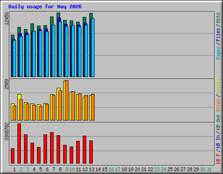Screen dimensions: 223x174
Task: Click the 2589 axis maximum label
Action: coord(7,84)
